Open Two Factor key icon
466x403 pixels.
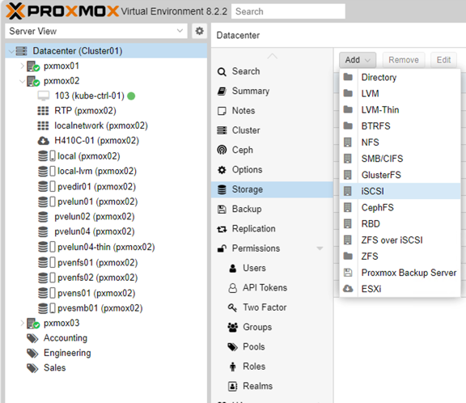click(232, 308)
